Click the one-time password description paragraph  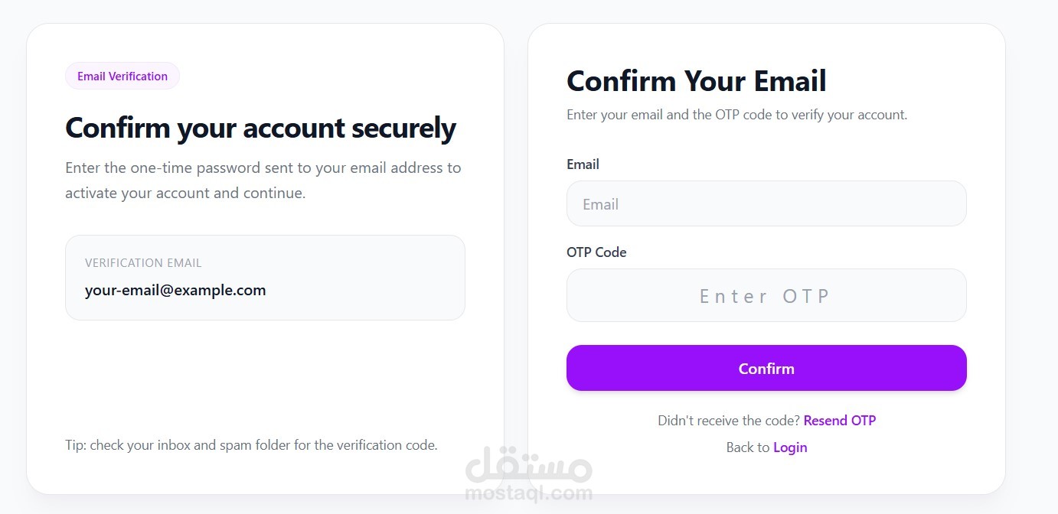263,181
